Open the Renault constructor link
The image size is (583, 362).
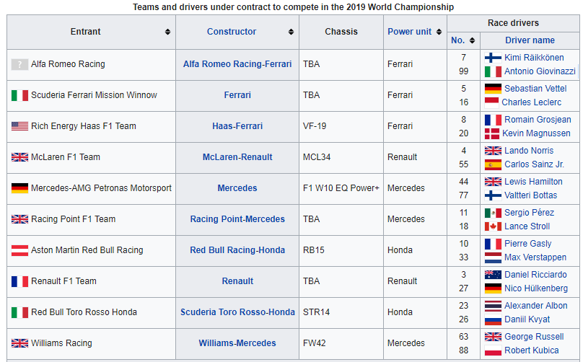click(237, 281)
